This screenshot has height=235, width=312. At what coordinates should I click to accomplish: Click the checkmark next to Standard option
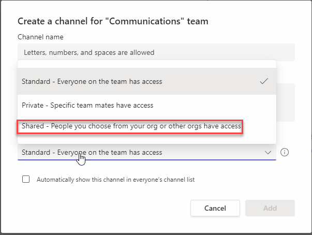pyautogui.click(x=264, y=81)
